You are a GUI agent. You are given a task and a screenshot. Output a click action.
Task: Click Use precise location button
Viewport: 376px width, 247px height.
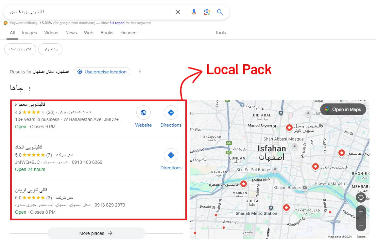pos(102,72)
